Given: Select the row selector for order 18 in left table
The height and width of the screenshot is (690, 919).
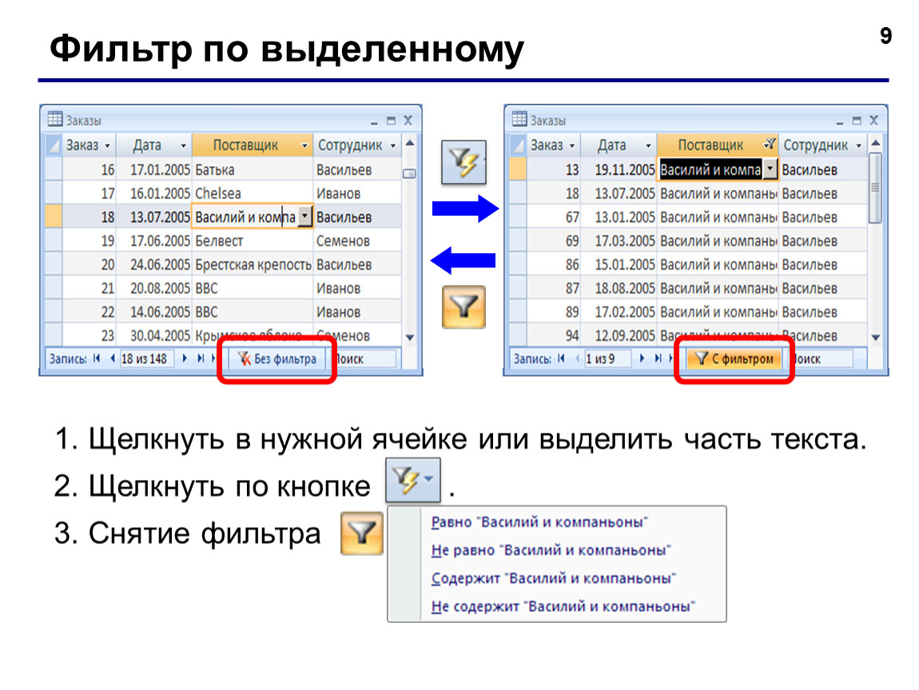Looking at the screenshot, I should 54,216.
